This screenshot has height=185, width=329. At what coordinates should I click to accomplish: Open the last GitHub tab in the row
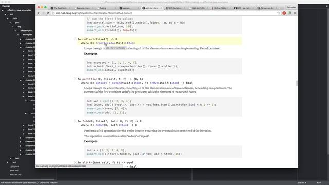pos(267,8)
